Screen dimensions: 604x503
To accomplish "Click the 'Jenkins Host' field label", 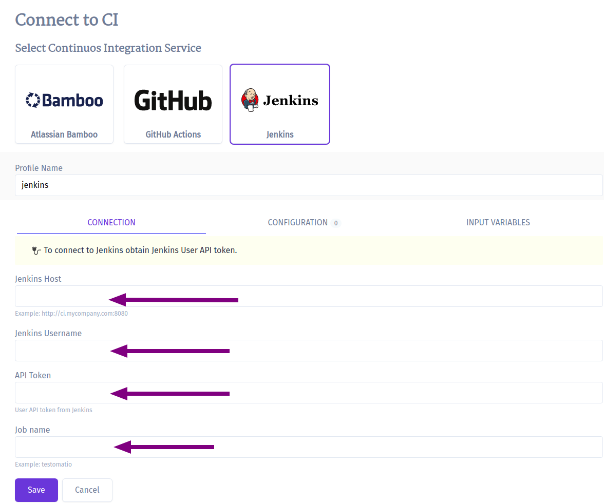I will tap(38, 279).
